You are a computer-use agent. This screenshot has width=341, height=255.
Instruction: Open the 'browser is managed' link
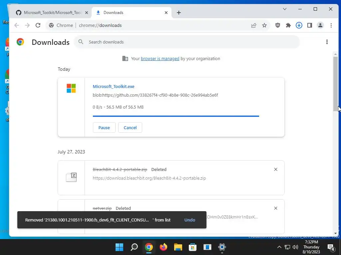click(160, 58)
